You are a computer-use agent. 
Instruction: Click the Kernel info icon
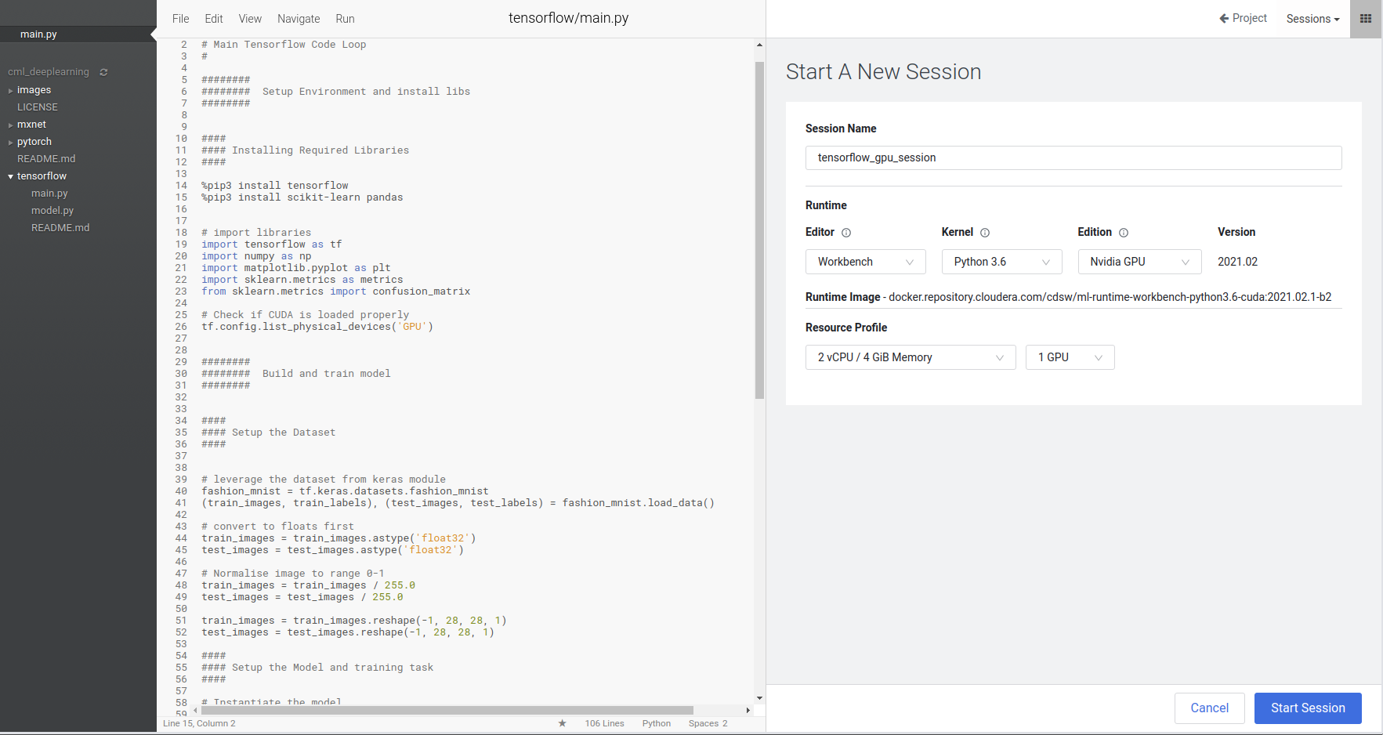pyautogui.click(x=985, y=233)
